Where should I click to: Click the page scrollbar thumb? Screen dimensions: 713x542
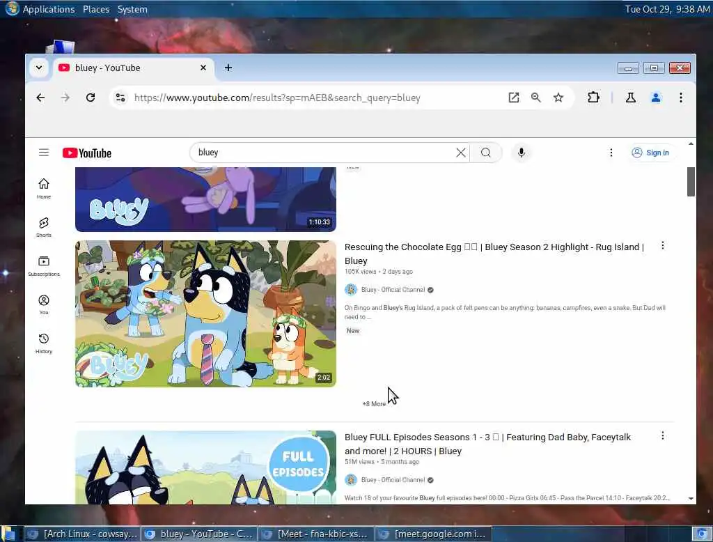[691, 182]
